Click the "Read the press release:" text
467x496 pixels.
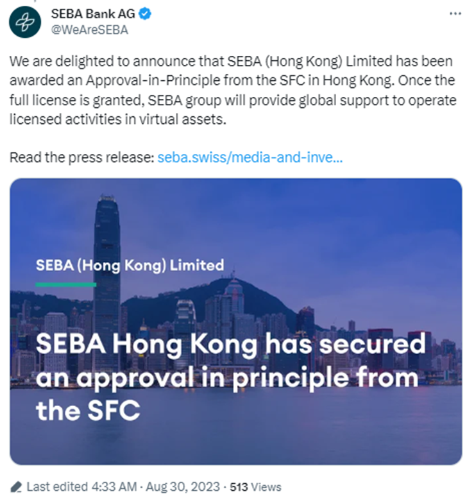[81, 157]
